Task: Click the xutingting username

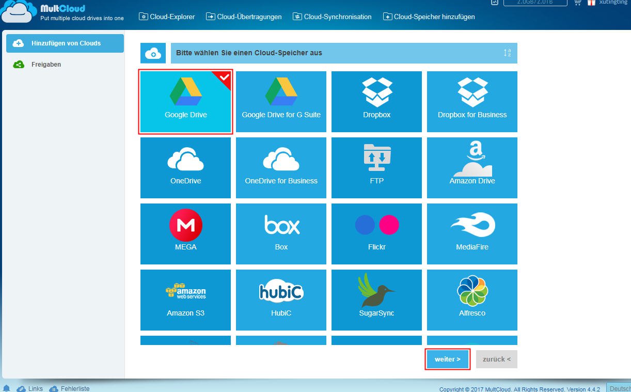Action: point(613,2)
